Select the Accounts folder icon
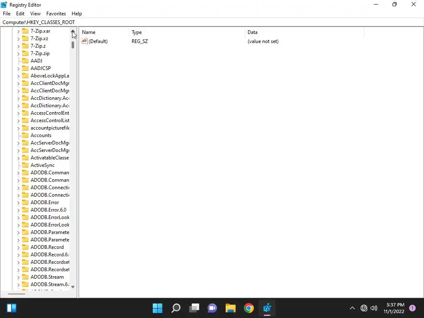The width and height of the screenshot is (424, 318). click(x=25, y=135)
